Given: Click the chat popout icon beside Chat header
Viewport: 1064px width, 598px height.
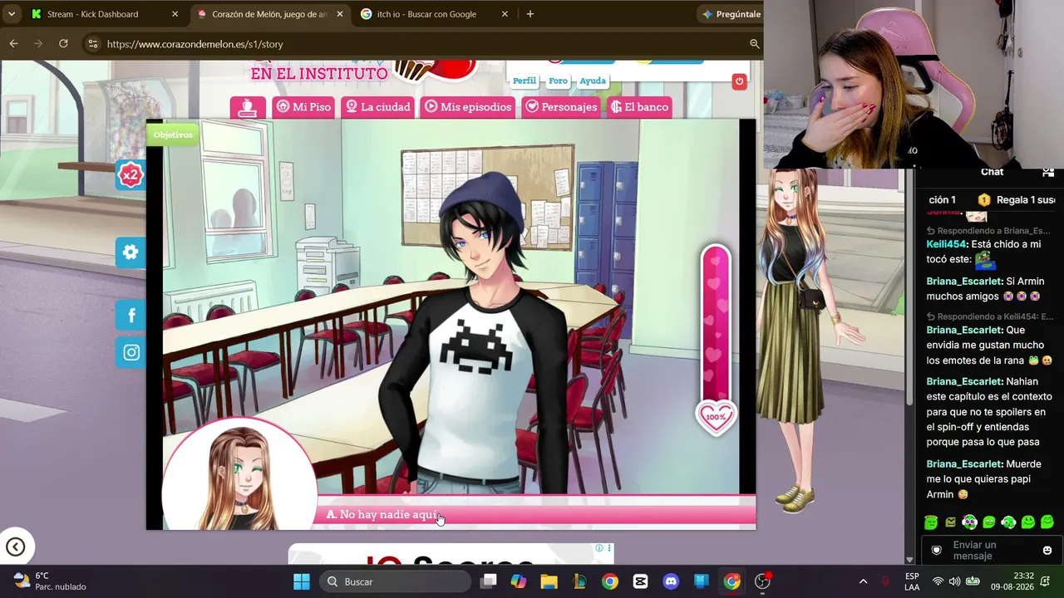Looking at the screenshot, I should point(1048,172).
